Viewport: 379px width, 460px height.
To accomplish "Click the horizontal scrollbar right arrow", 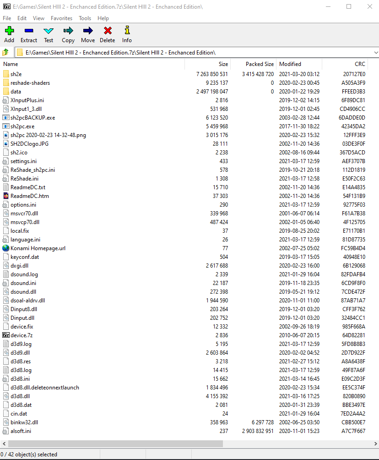I will 375,444.
